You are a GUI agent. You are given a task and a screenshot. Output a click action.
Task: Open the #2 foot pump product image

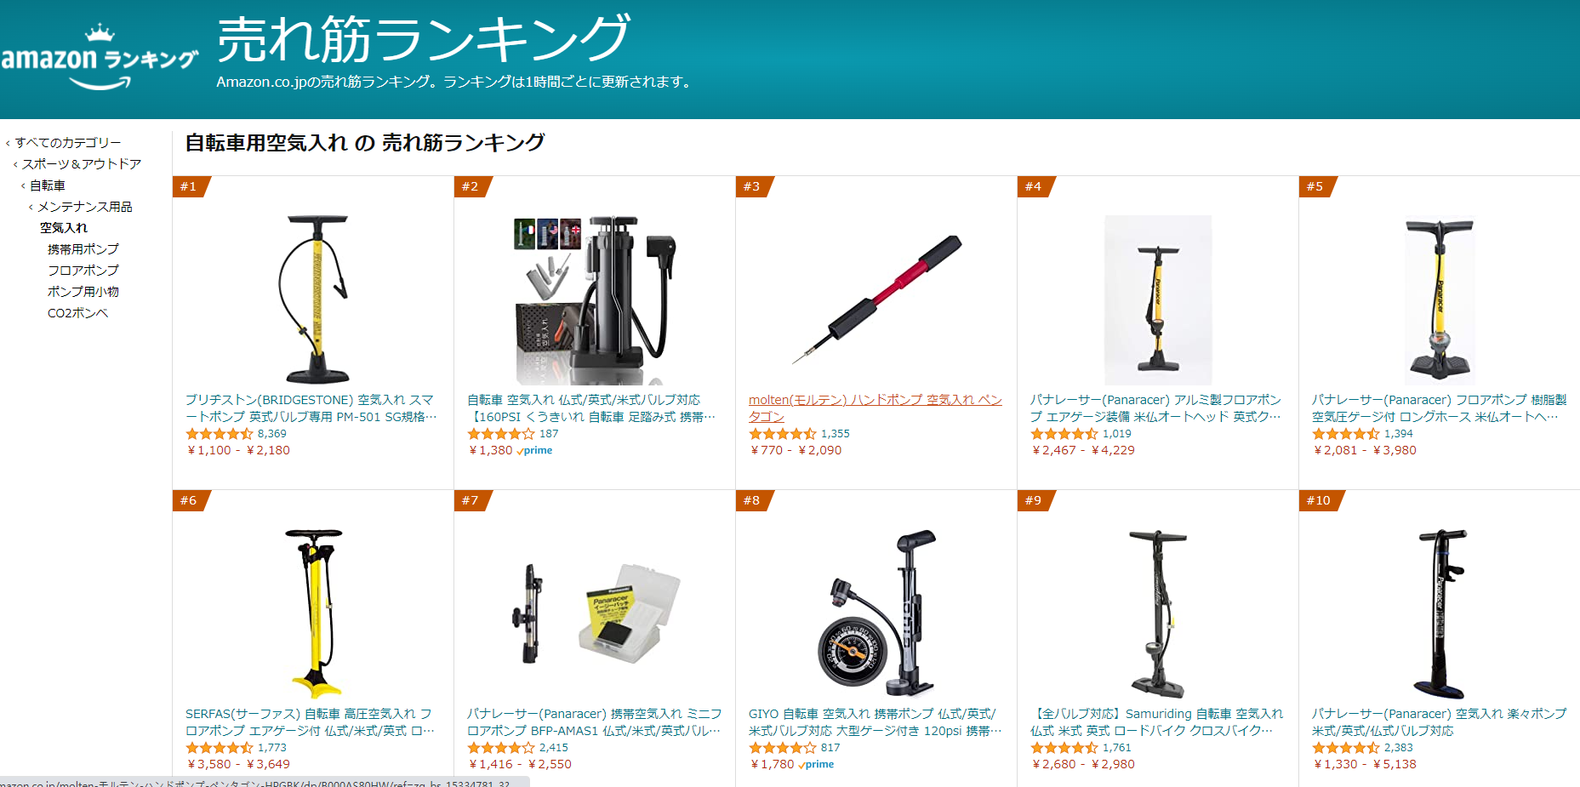click(x=594, y=299)
